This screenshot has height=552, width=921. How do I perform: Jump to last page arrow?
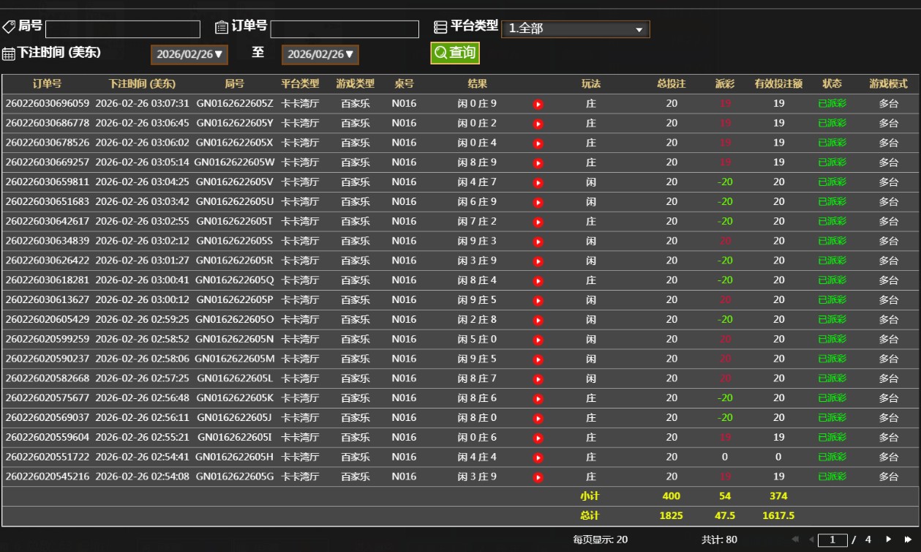tap(908, 540)
